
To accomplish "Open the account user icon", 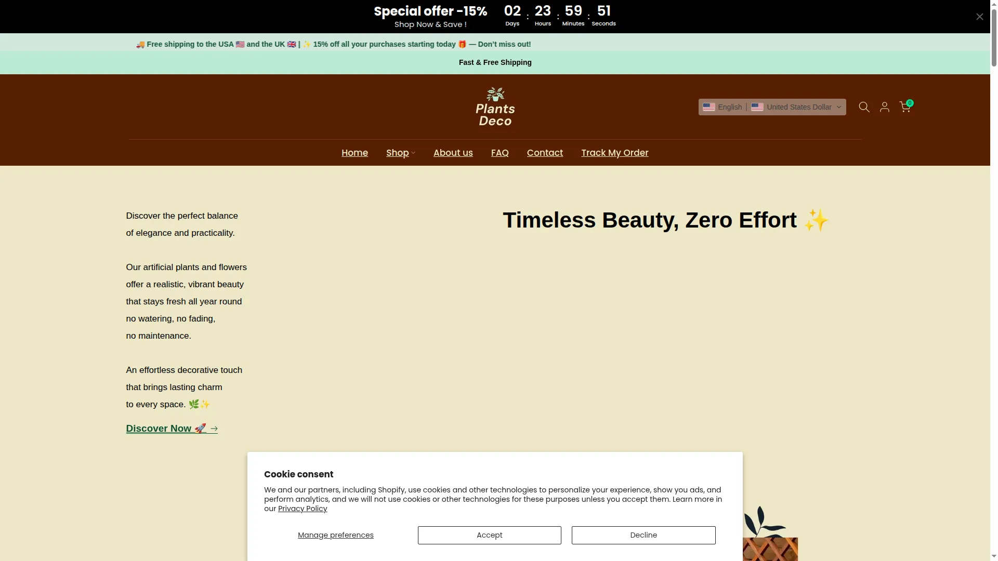I will [884, 107].
